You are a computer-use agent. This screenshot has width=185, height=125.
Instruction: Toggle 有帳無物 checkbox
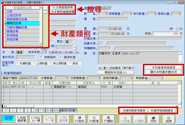41,57
